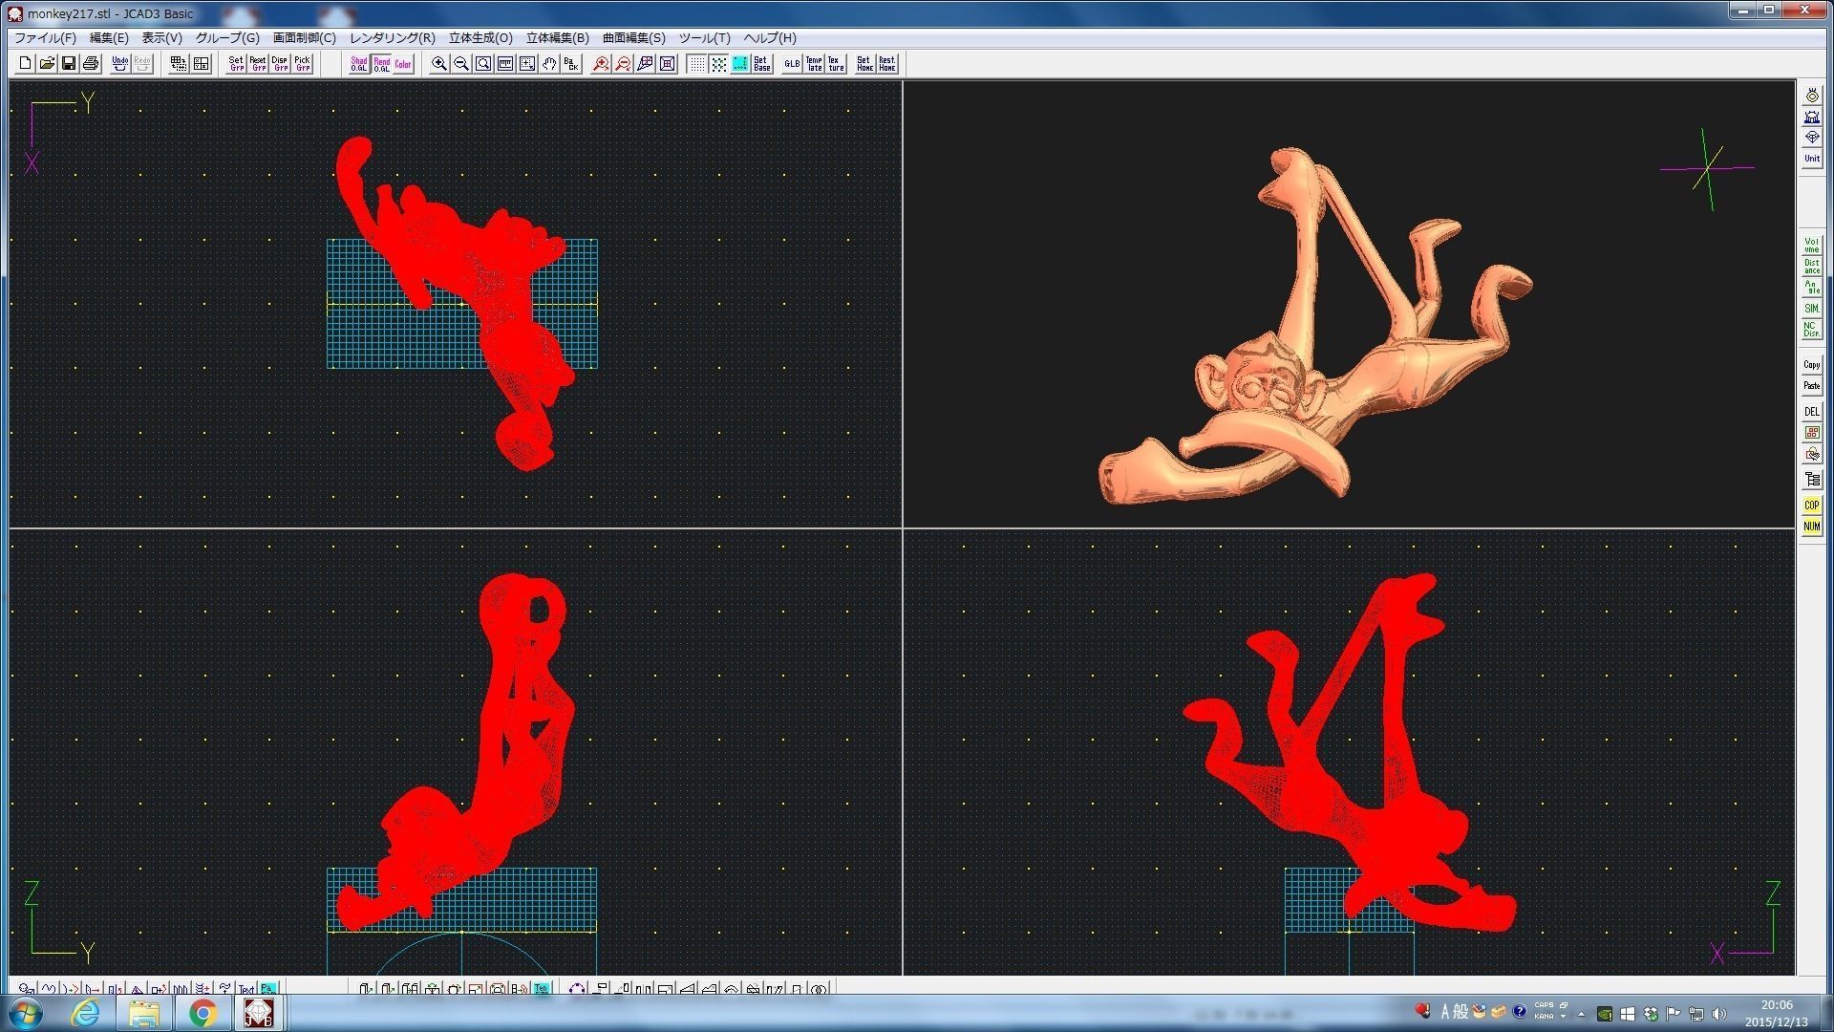This screenshot has height=1032, width=1834.
Task: Launch Internet Explorer from the taskbar
Action: (85, 1013)
